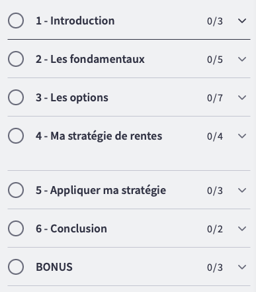Image resolution: width=256 pixels, height=292 pixels.
Task: Open '3 - Les options' chapter title
Action: tap(72, 97)
